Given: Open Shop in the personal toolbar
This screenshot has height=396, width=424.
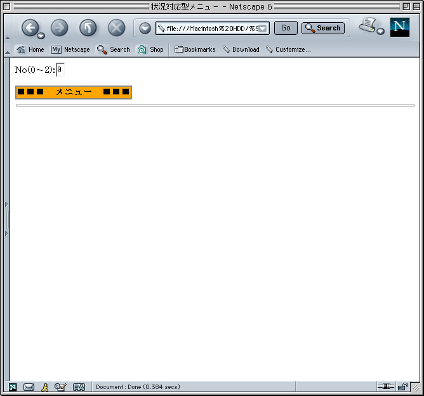Looking at the screenshot, I should pyautogui.click(x=150, y=49).
